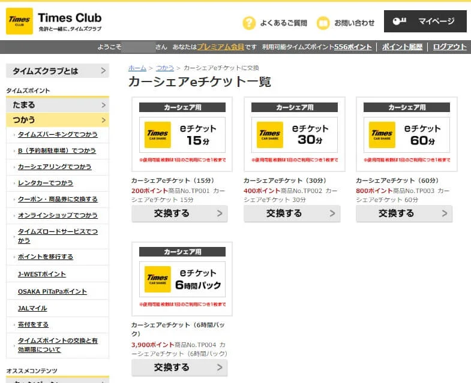The height and width of the screenshot is (383, 471).
Task: Click the 556ポイント link
Action: coord(353,47)
